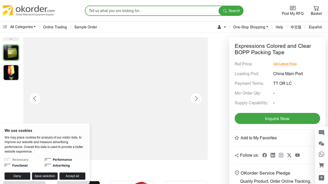This screenshot has height=184, width=328.
Task: Select the second red-yellow tape thumbnail
Action: 11,73
